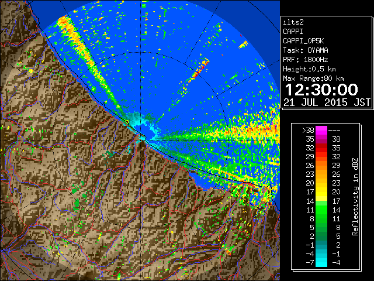374x281 pixels.
Task: Click the yellow 17-20 dBZ legend swatch
Action: pyautogui.click(x=321, y=192)
